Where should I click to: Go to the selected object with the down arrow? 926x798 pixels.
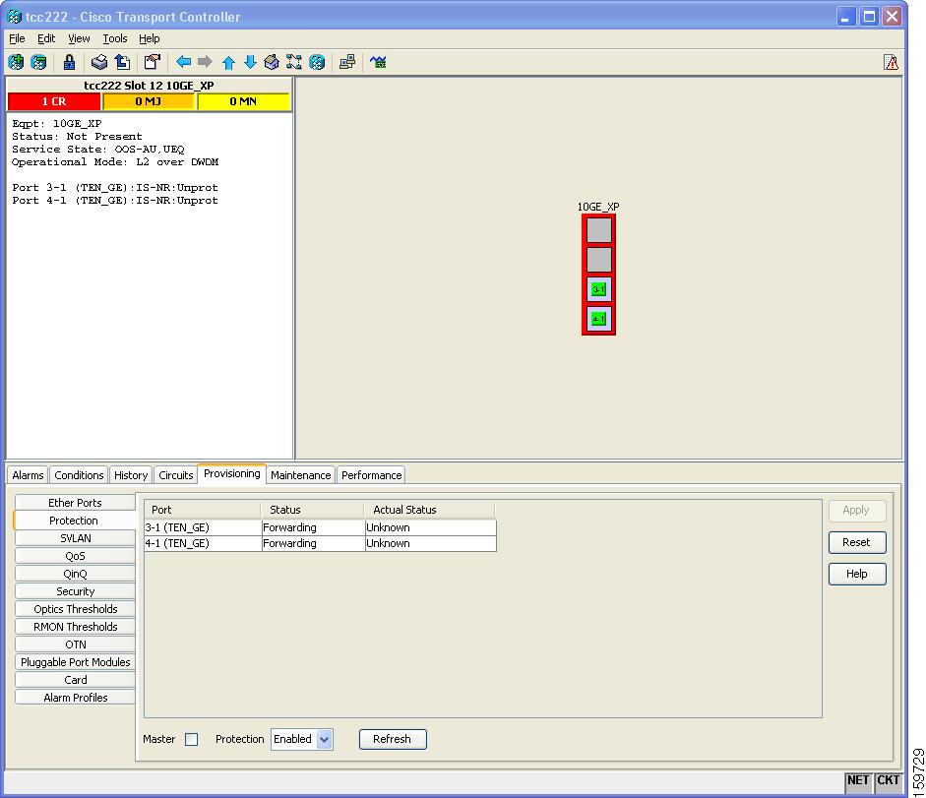(x=250, y=62)
